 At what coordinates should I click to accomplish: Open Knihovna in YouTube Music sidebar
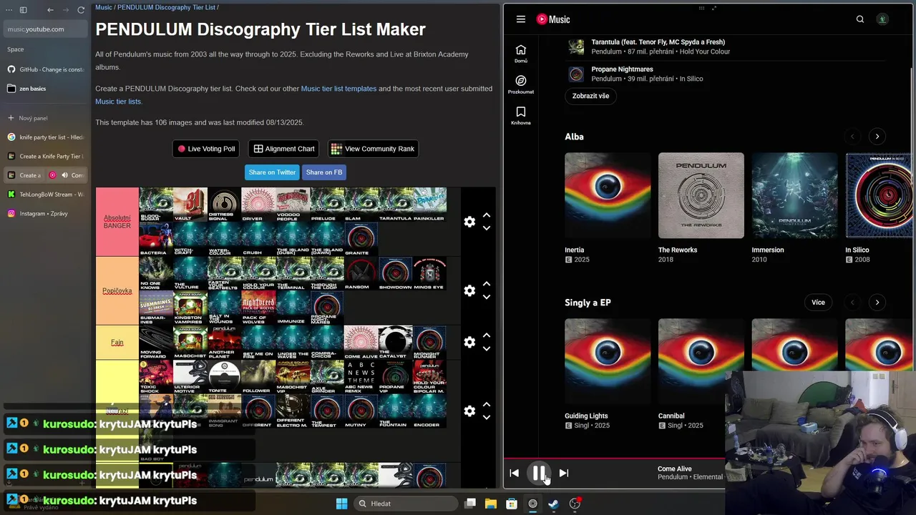(x=521, y=115)
